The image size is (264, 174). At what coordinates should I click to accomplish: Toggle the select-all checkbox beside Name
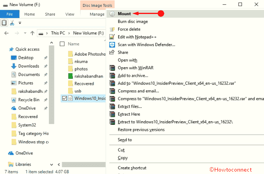click(x=62, y=44)
